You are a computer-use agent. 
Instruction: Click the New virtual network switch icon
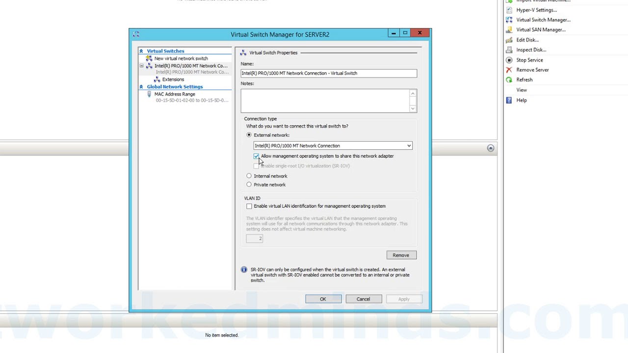point(149,58)
